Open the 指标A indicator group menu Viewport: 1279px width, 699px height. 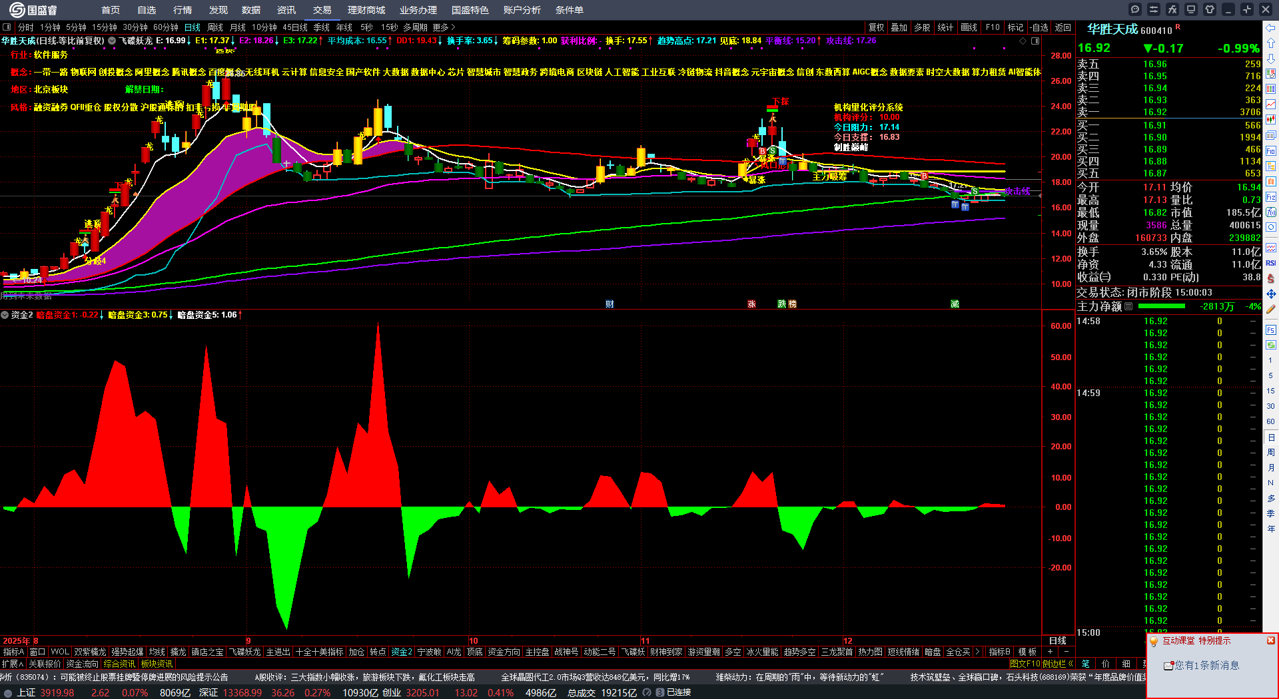13,652
